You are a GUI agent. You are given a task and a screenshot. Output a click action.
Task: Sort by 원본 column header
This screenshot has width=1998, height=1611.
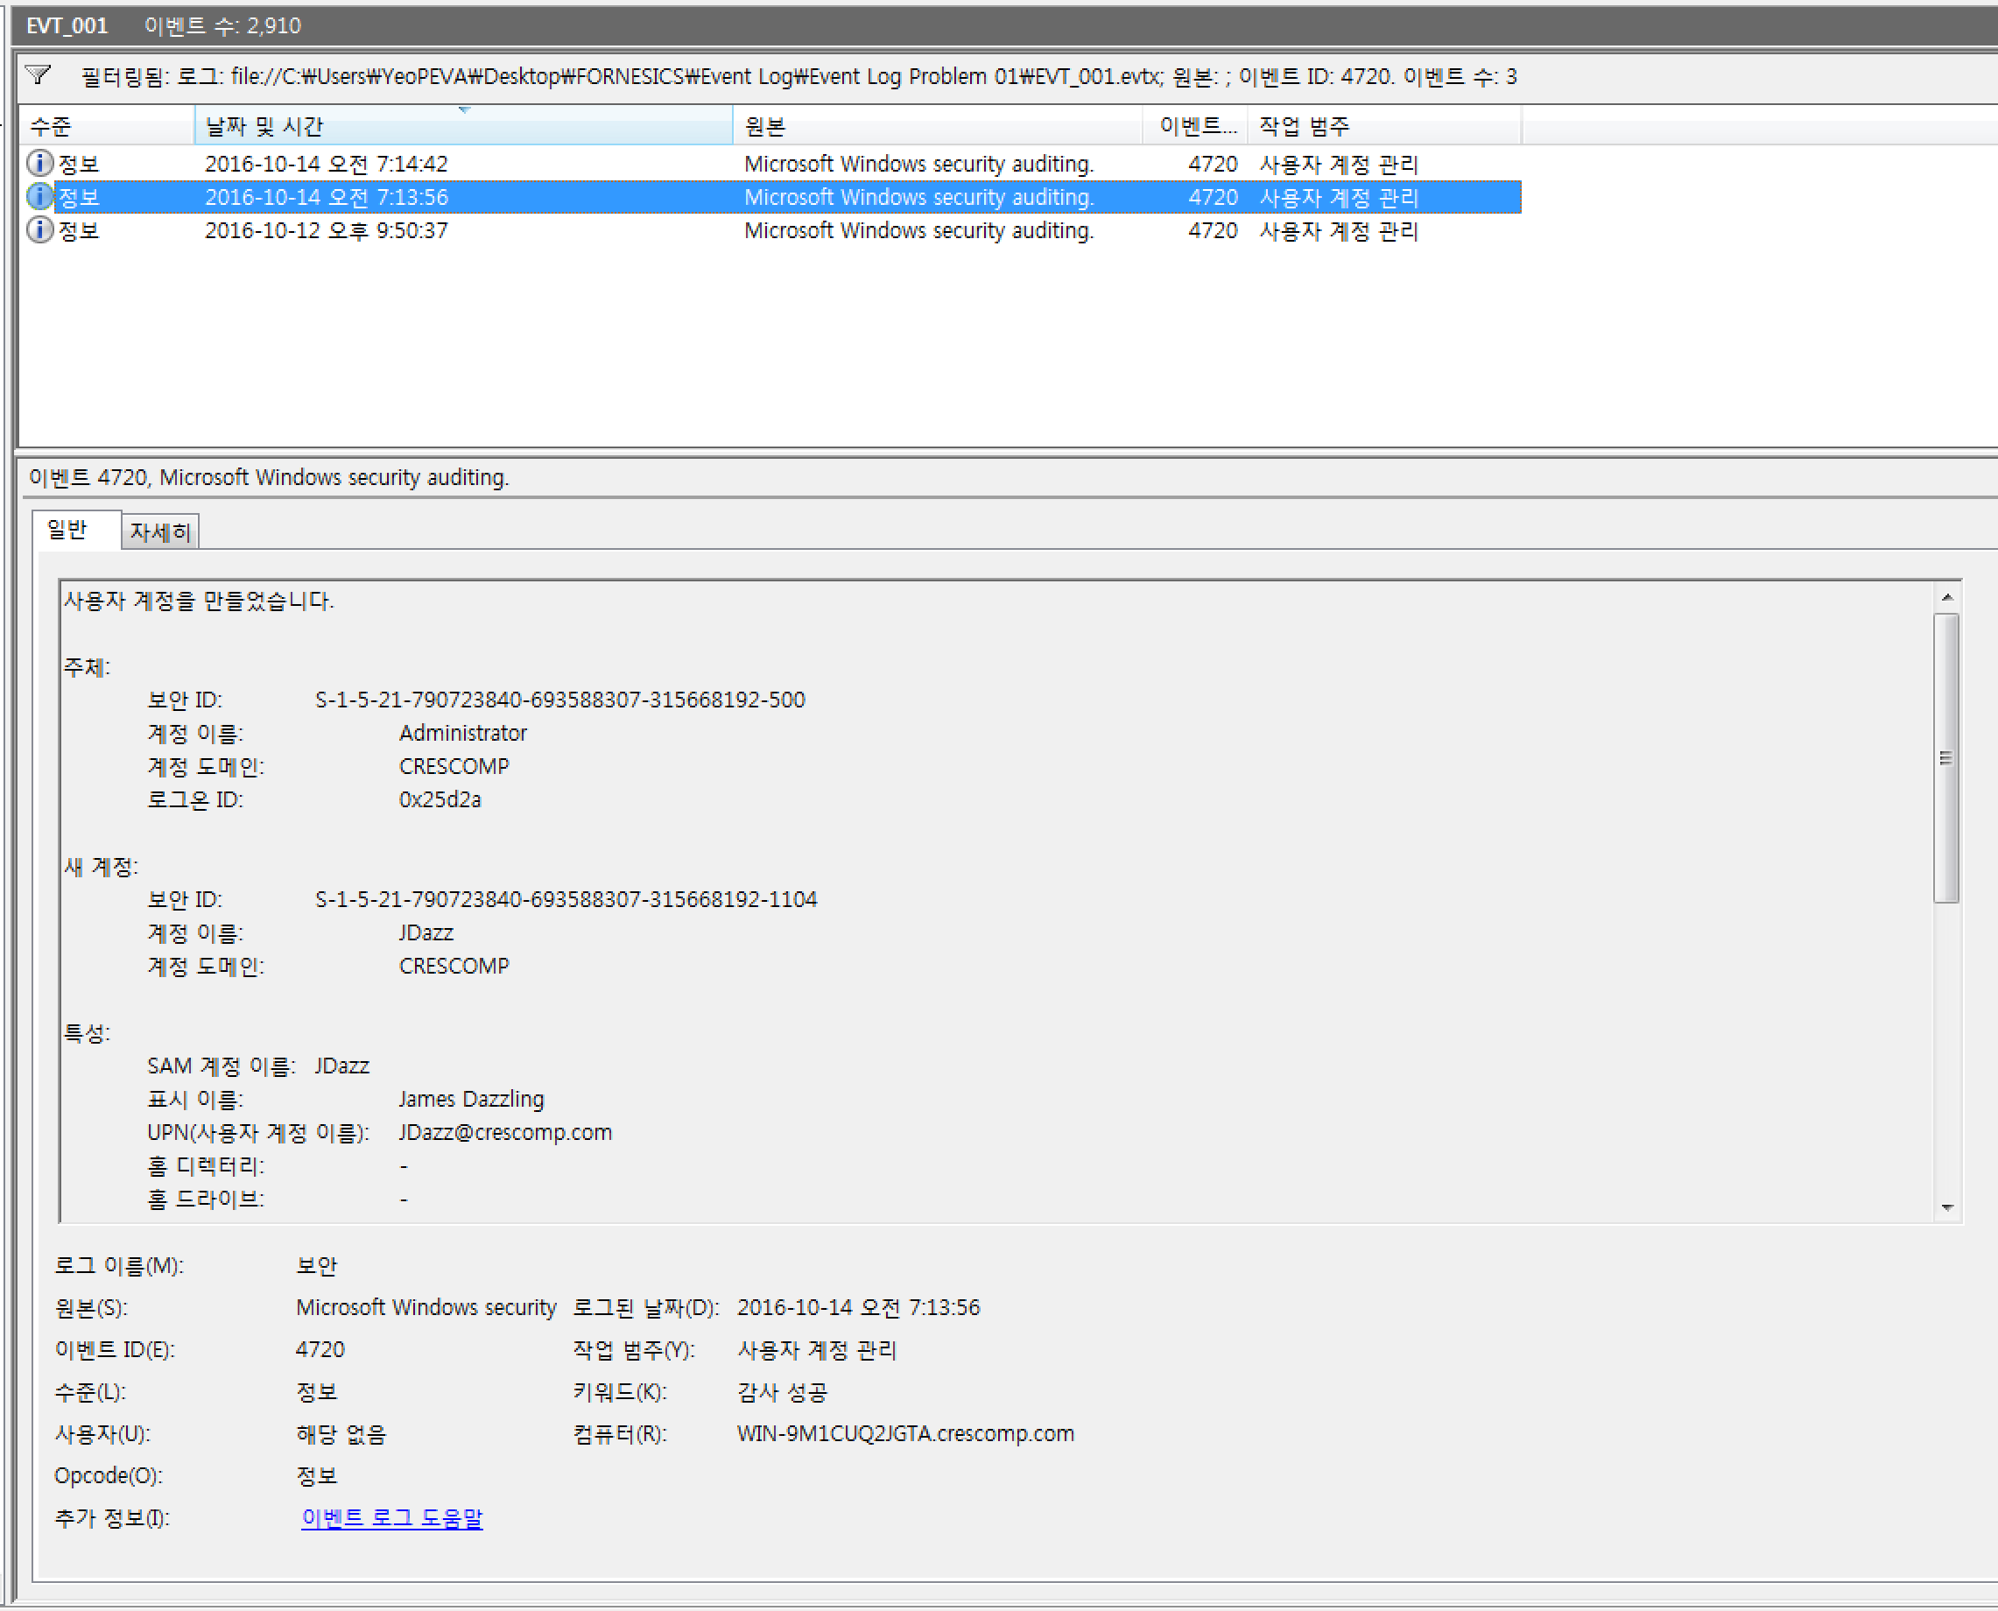[935, 126]
